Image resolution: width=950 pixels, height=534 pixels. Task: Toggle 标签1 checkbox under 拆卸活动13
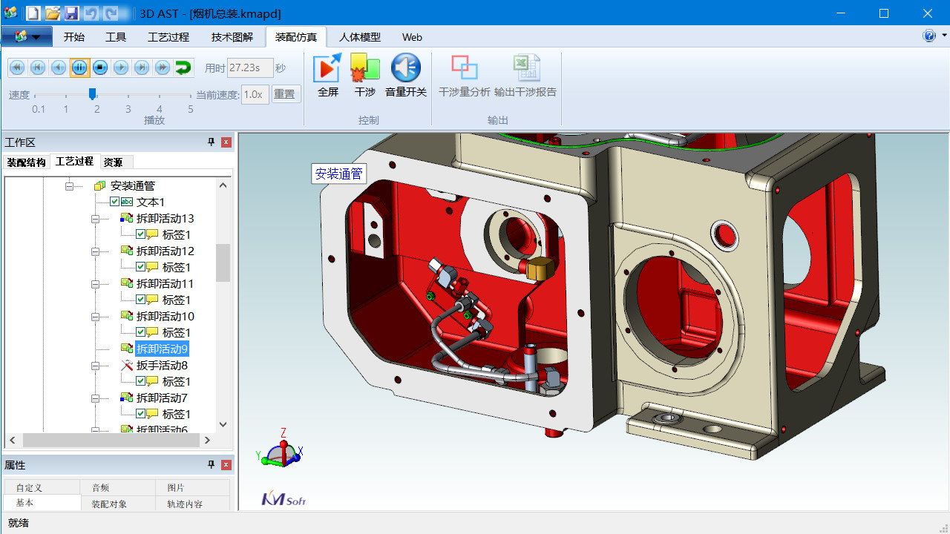140,234
